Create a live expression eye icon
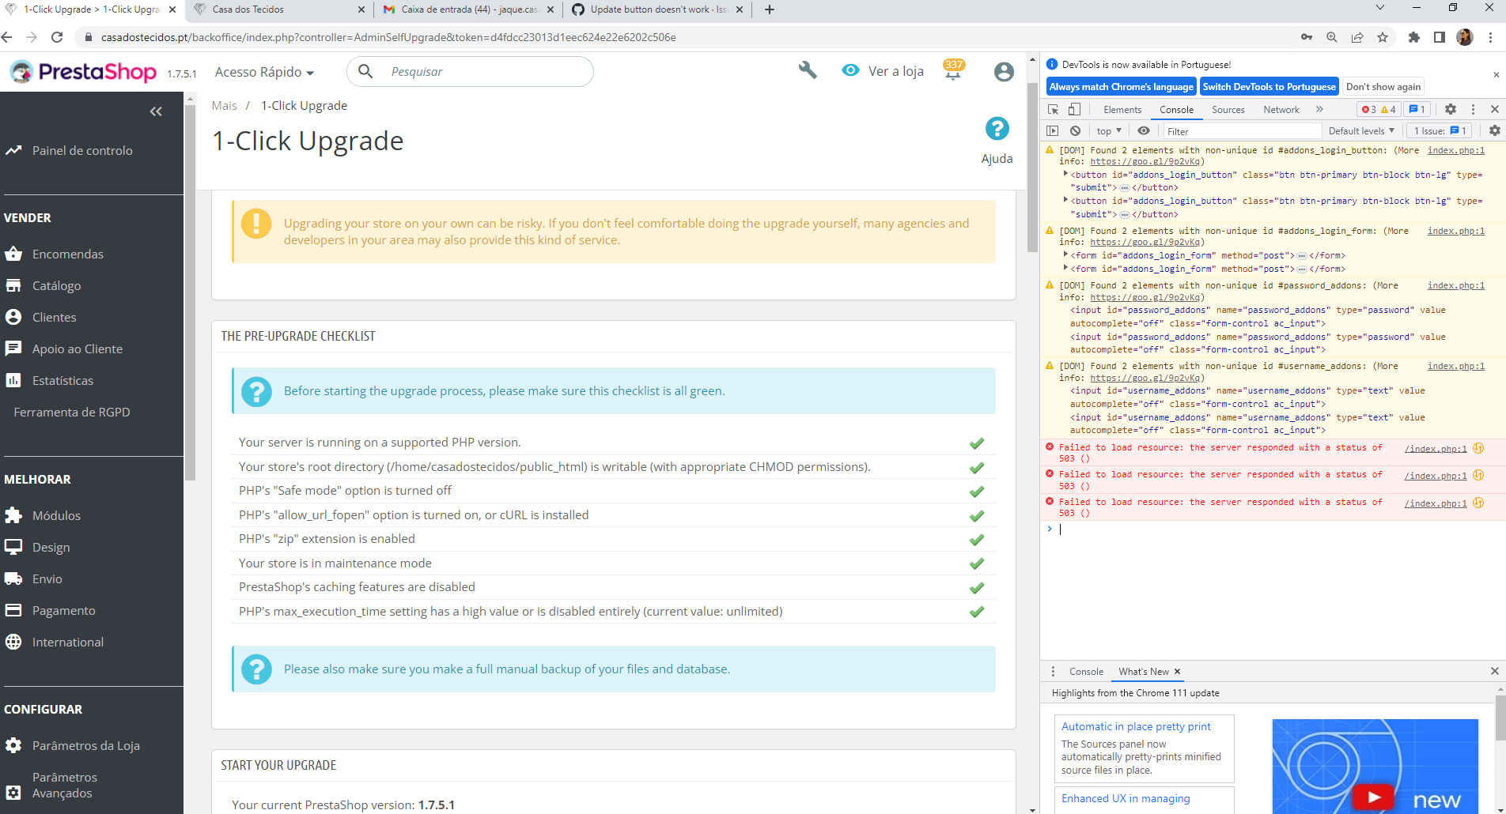 [1144, 131]
